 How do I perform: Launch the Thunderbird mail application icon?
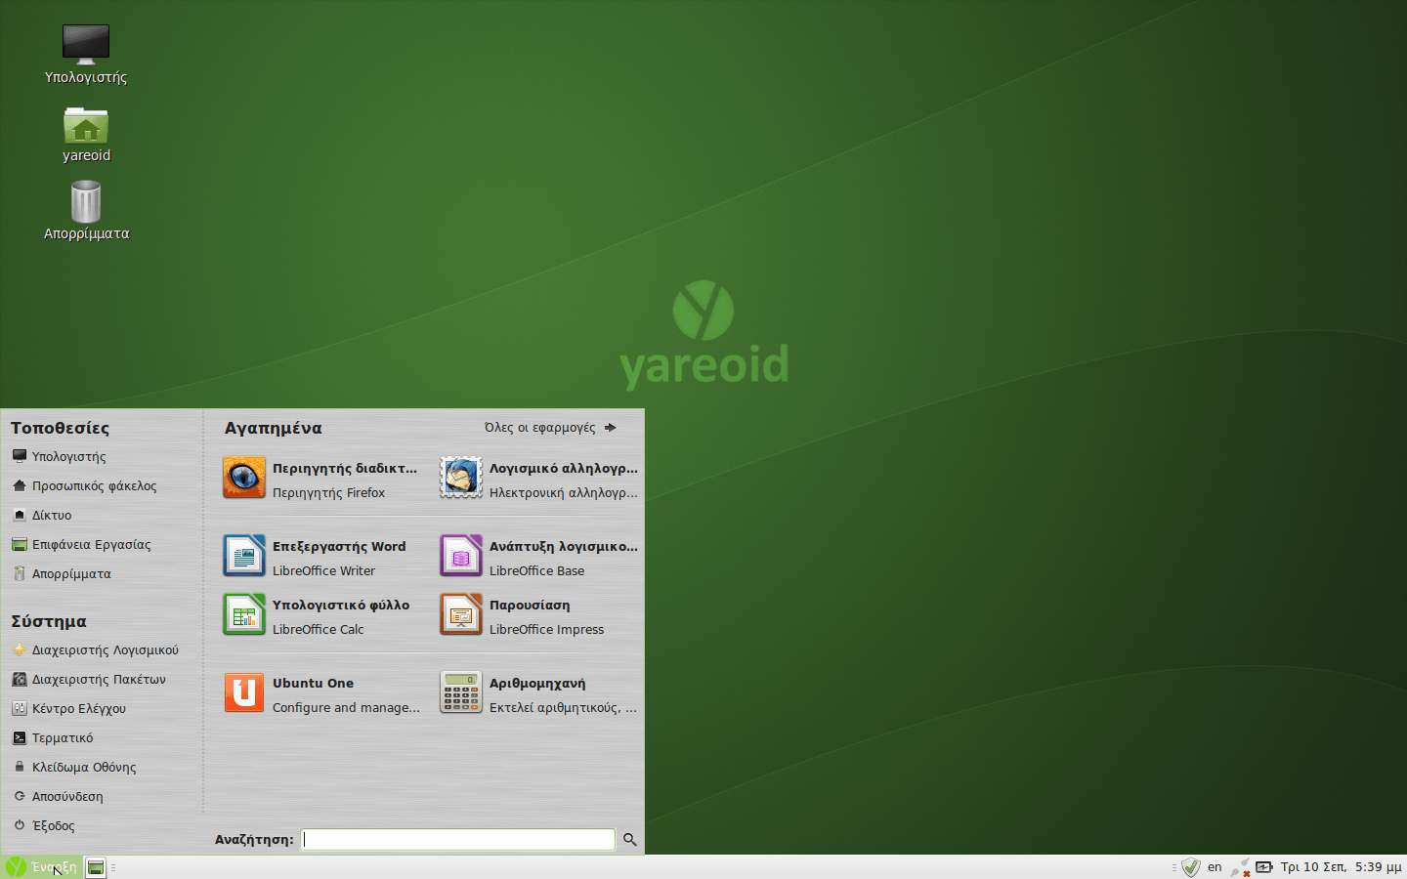tap(461, 479)
